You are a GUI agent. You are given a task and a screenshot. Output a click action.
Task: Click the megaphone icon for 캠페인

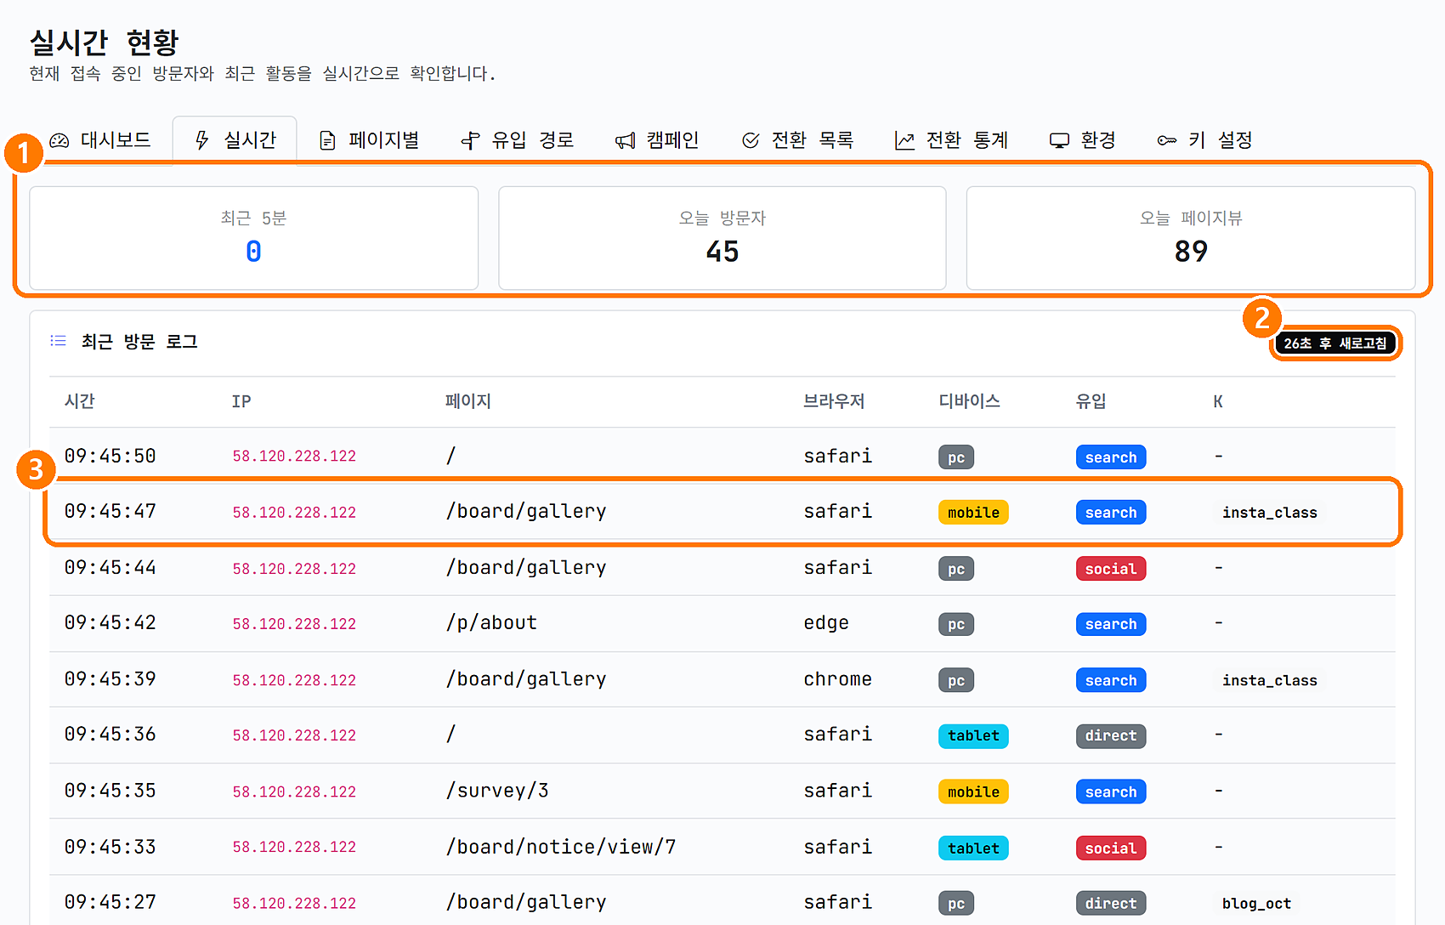pos(625,140)
